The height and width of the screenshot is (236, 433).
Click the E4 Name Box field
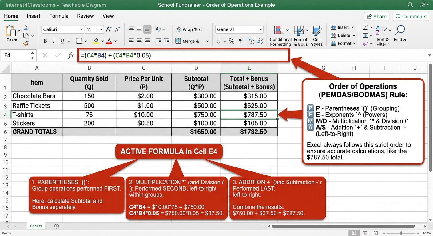pyautogui.click(x=18, y=55)
